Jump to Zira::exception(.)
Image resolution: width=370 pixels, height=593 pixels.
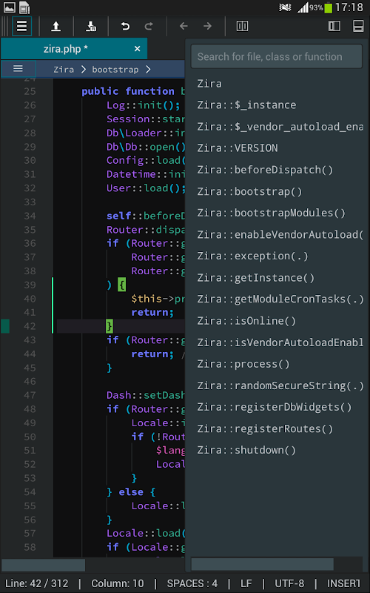[x=252, y=256]
